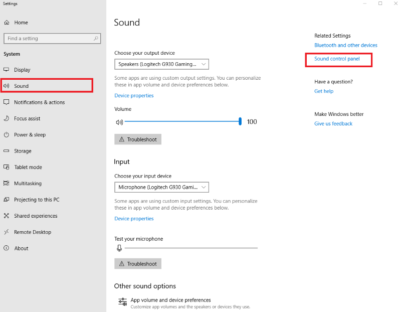Click the Display monitor icon

click(x=7, y=70)
